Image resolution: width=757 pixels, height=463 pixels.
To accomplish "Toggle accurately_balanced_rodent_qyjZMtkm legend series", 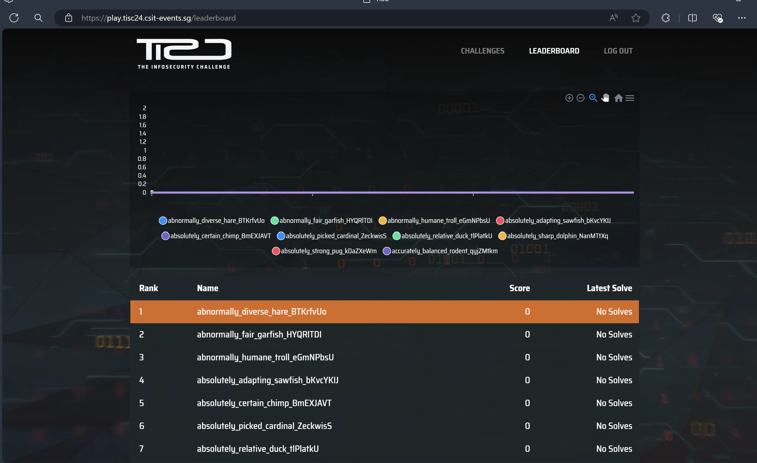I will tap(440, 251).
